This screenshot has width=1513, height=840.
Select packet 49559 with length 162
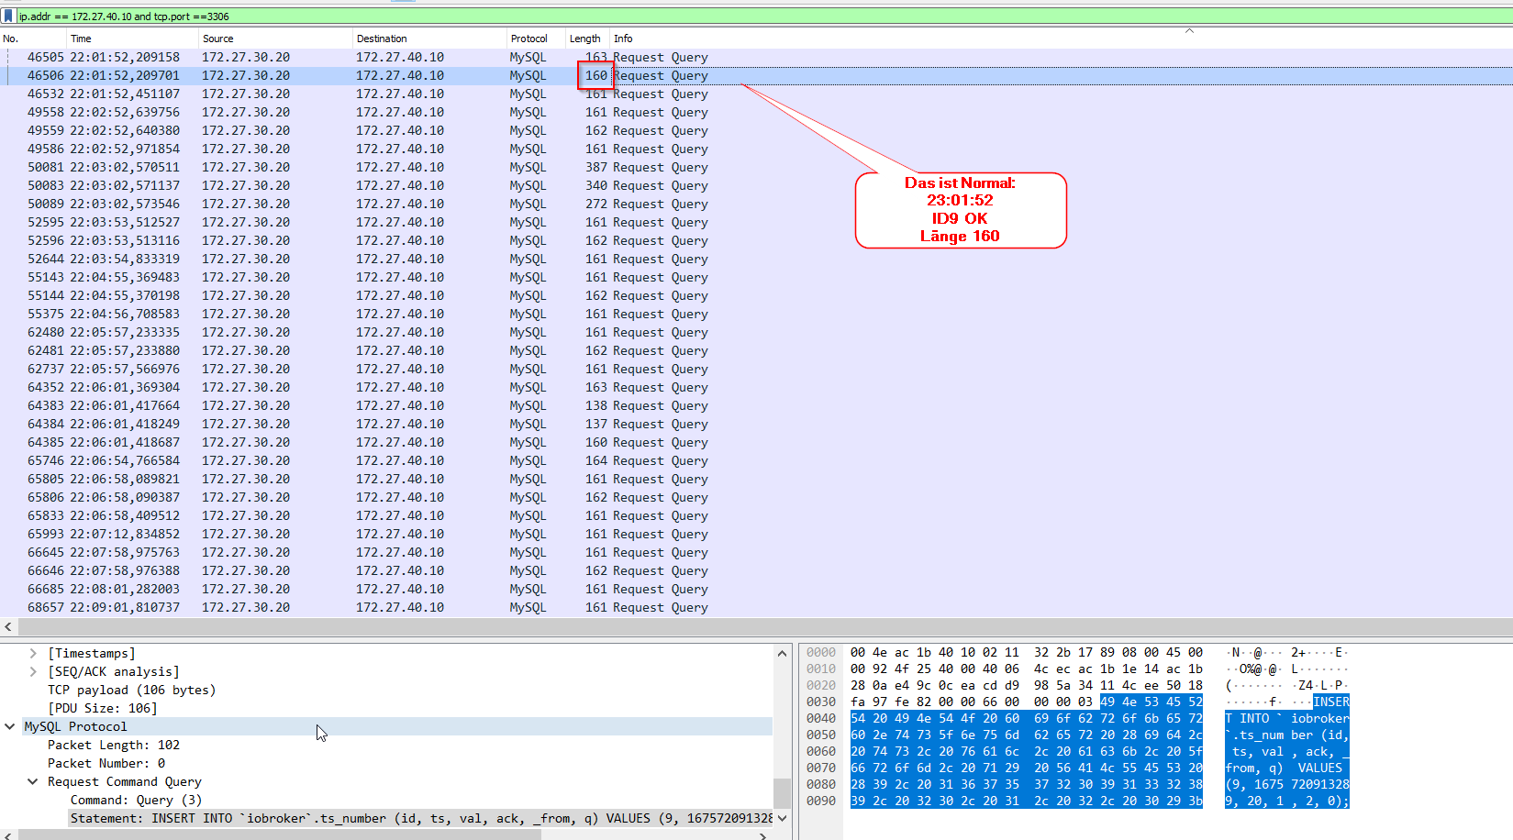(x=756, y=130)
